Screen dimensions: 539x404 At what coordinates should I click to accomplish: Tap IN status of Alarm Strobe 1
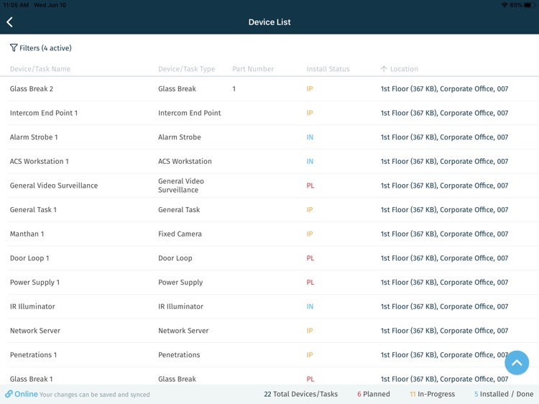coord(310,137)
